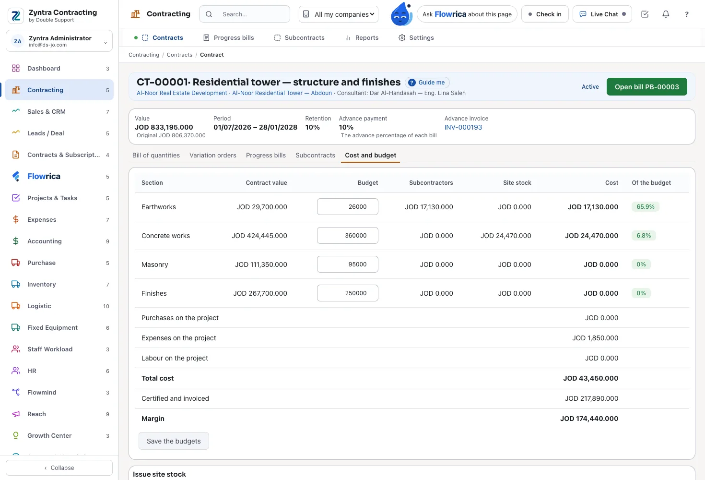
Task: Open the Dashboard sidebar icon
Action: point(16,68)
